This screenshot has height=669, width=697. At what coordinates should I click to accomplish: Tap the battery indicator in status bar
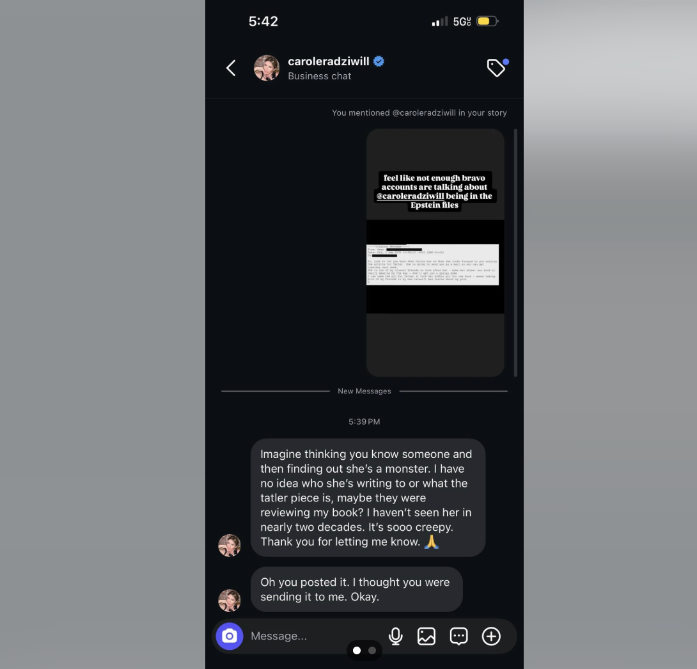tap(487, 21)
